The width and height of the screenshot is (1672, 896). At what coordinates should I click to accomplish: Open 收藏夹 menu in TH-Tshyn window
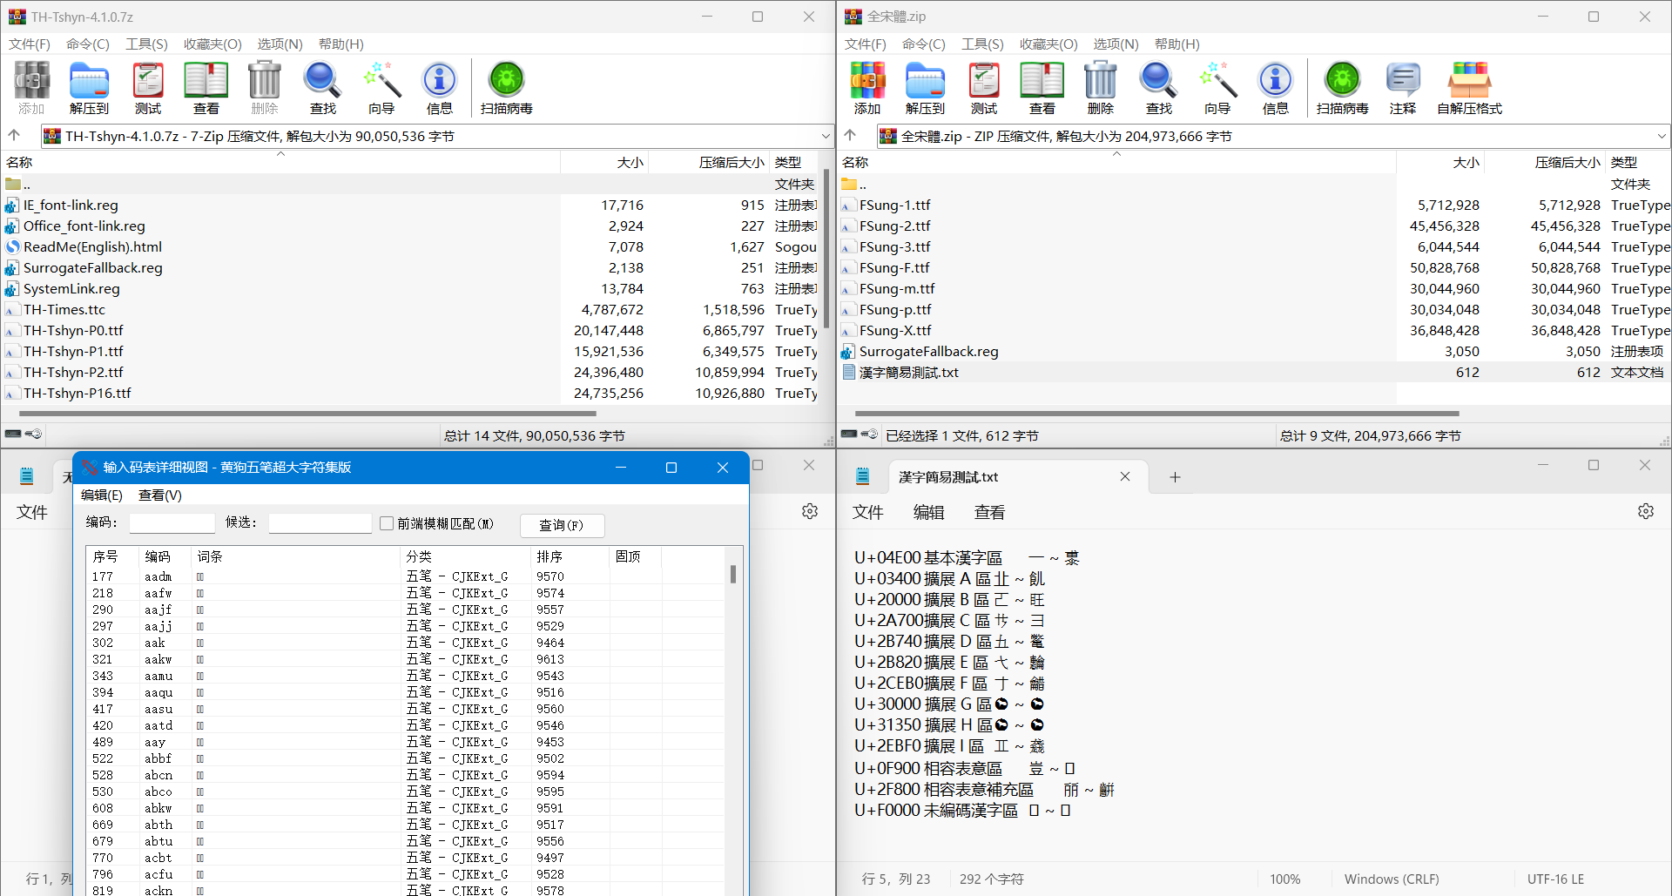[212, 44]
